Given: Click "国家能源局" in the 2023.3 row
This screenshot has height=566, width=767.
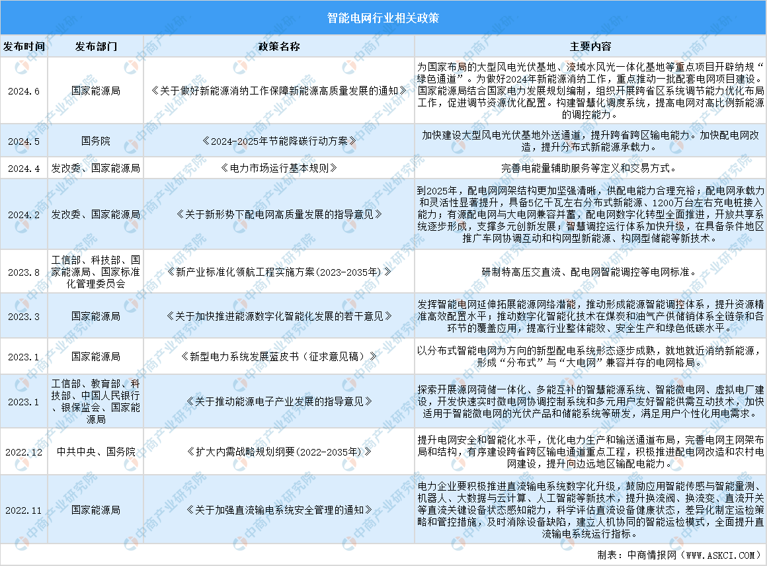Looking at the screenshot, I should [96, 317].
